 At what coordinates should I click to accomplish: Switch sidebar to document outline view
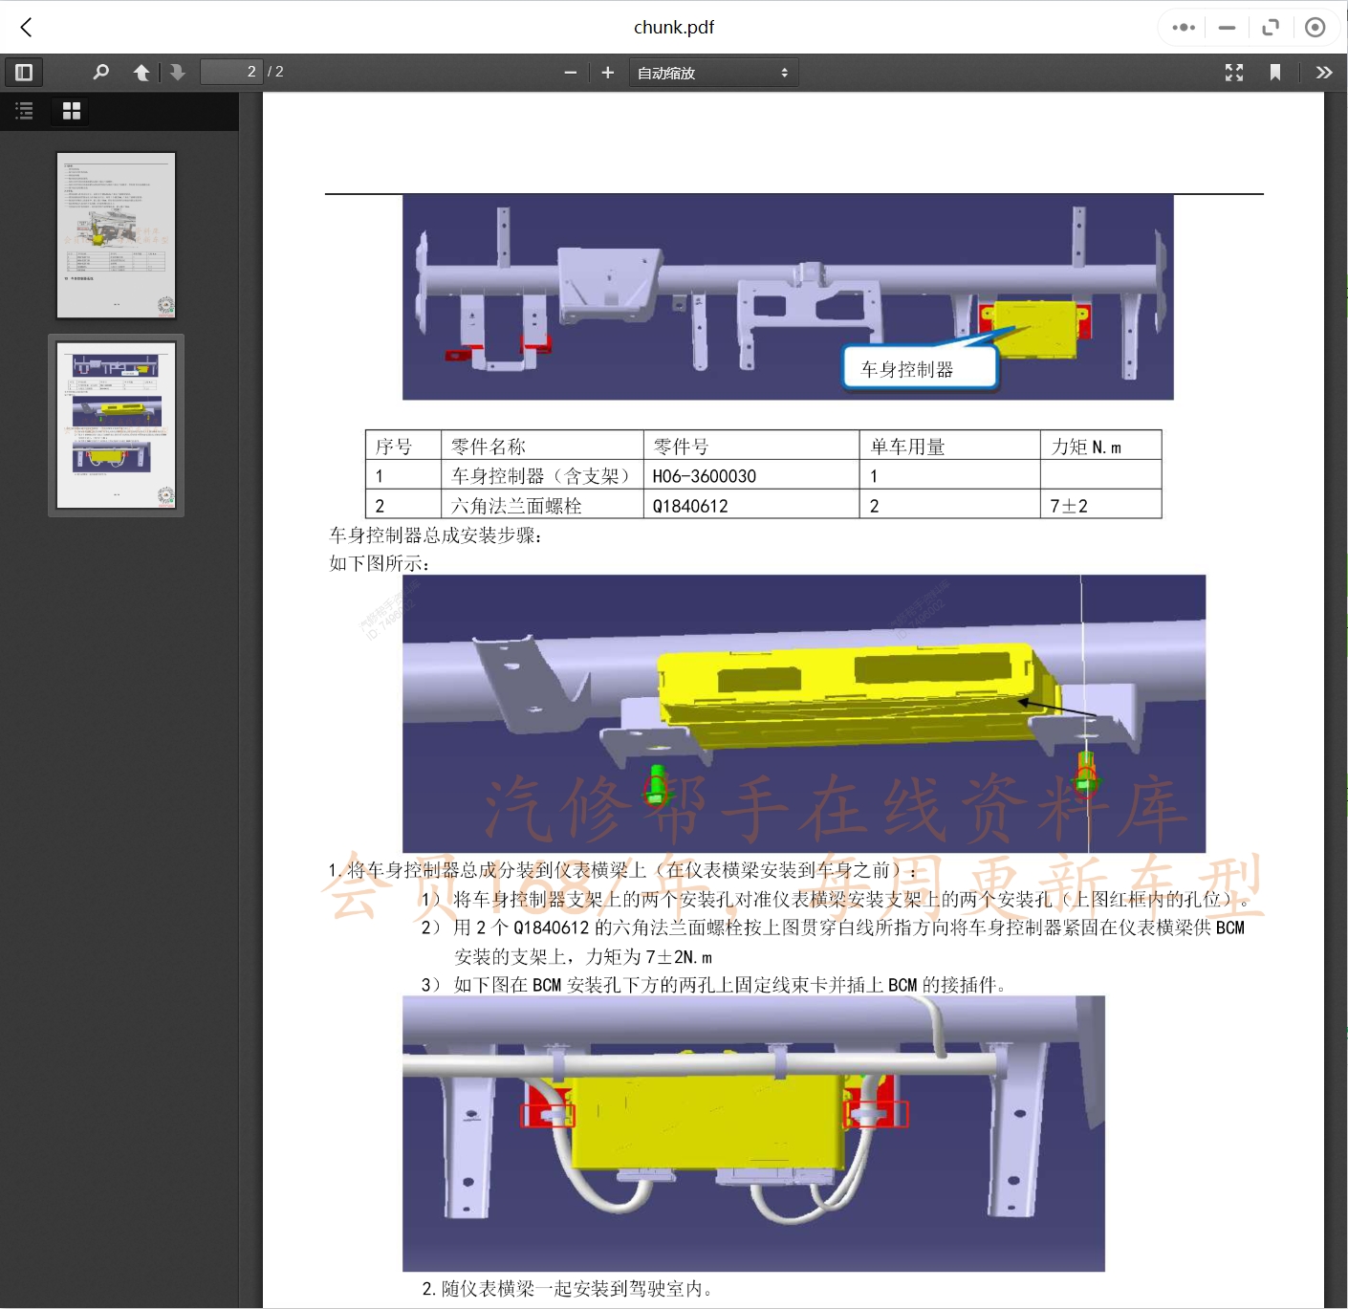(x=24, y=111)
